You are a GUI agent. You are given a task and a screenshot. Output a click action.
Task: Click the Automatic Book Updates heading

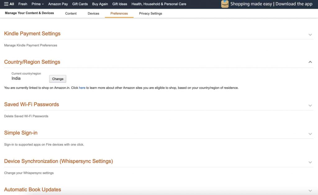coord(32,189)
